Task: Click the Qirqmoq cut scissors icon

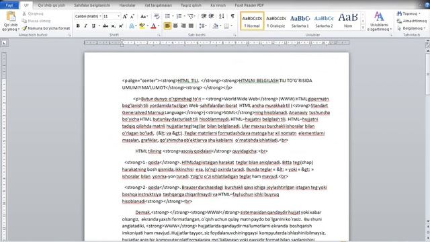Action: pyautogui.click(x=24, y=13)
